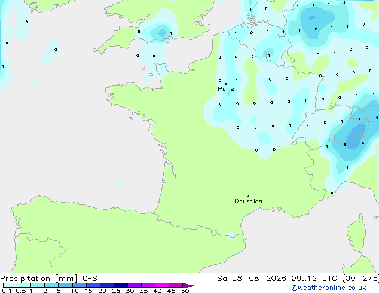Click the Paris city label
379x293 pixels.
point(226,89)
